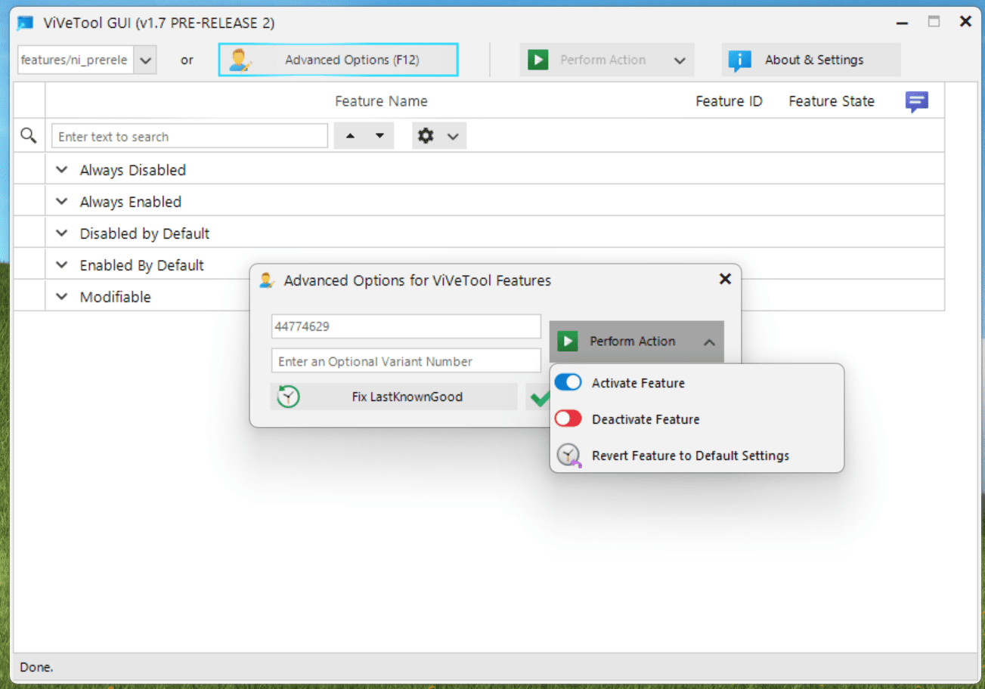Sort by Feature Name column header

click(x=381, y=101)
